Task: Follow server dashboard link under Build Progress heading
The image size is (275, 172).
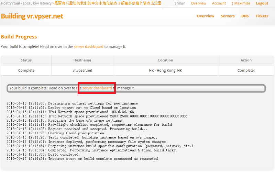Action: click(89, 47)
